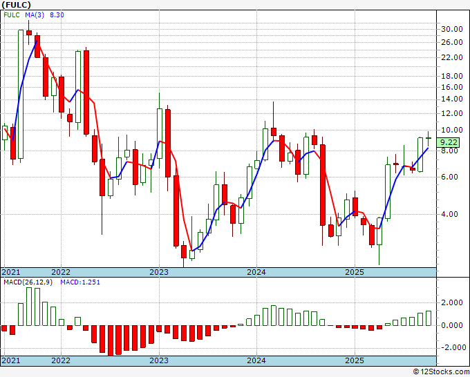This screenshot has height=377, width=470.
Task: Click the MACD(26,12,9) indicator label
Action: click(28, 282)
